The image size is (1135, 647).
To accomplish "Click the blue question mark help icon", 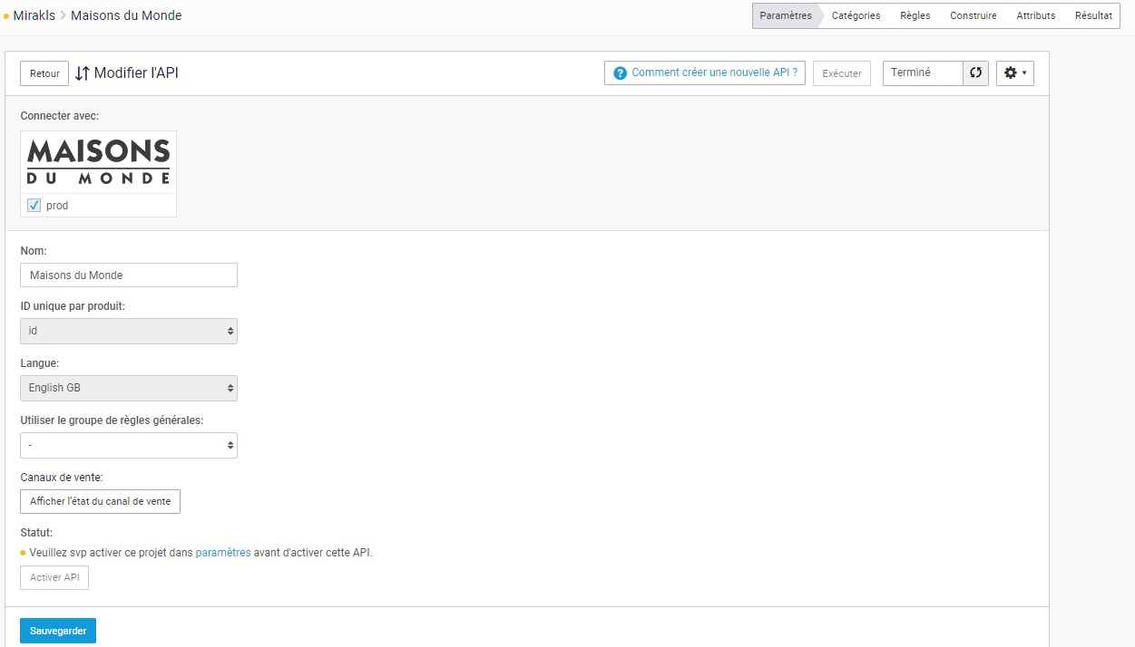I will pyautogui.click(x=621, y=73).
